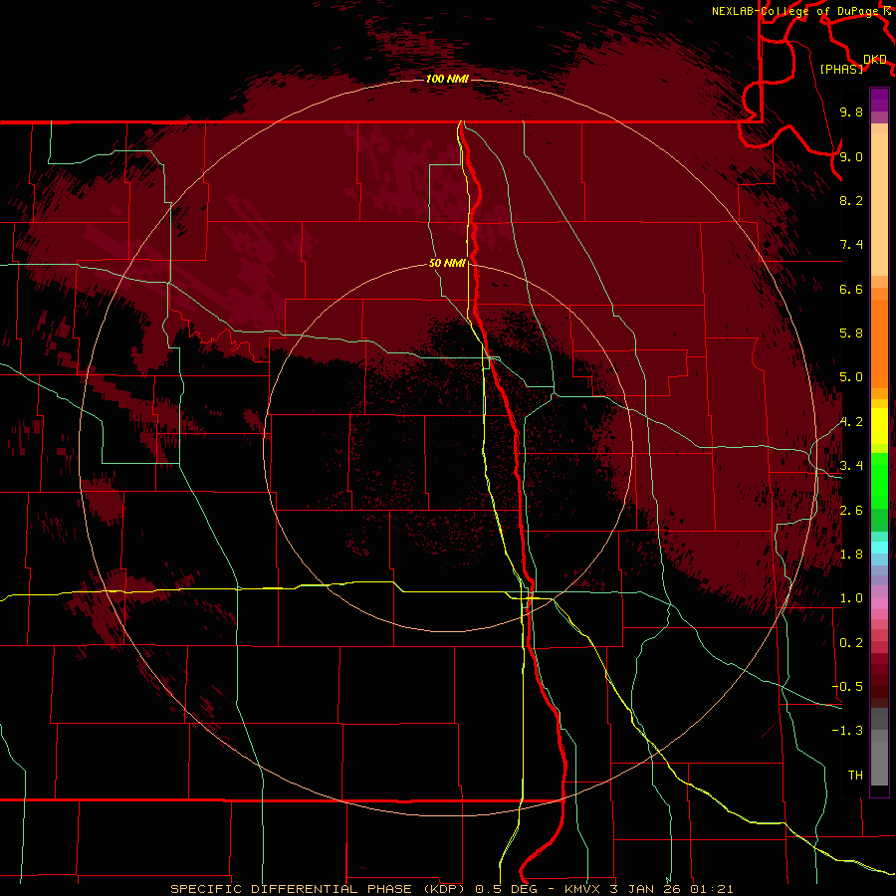This screenshot has width=896, height=896.
Task: Click the "[PHAS]" legend unit label
Action: [841, 70]
